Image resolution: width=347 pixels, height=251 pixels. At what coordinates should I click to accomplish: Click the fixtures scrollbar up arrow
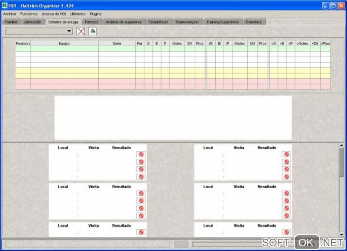point(341,145)
